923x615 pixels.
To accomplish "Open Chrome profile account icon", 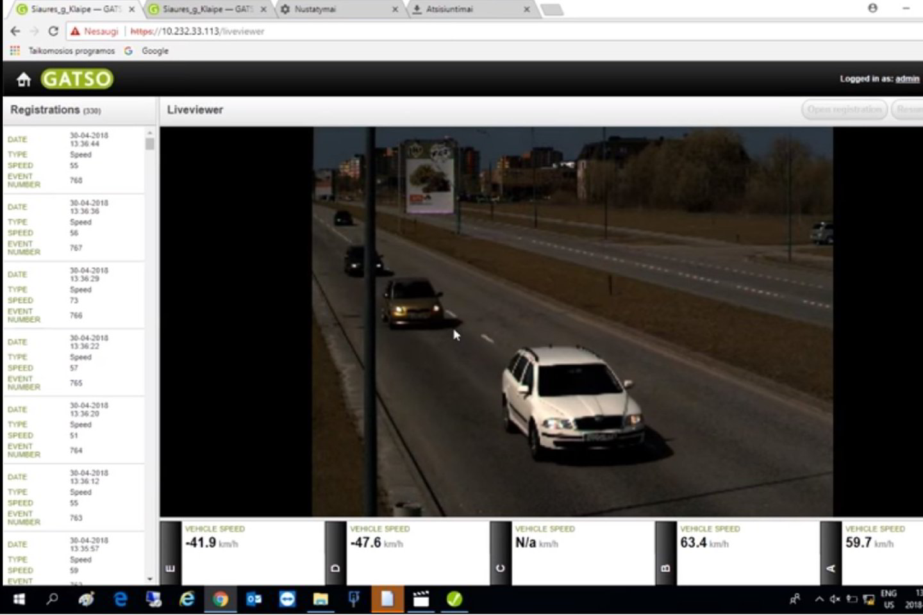I will pyautogui.click(x=872, y=8).
